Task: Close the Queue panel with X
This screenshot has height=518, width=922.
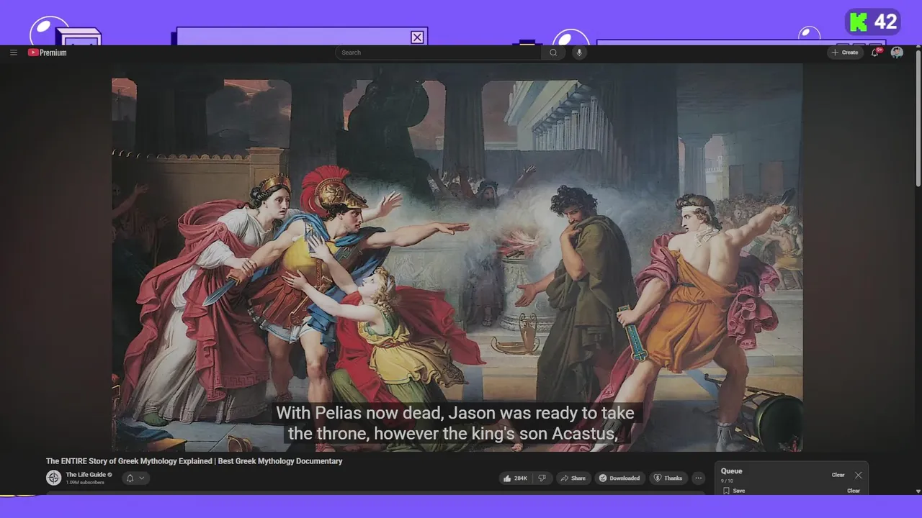Action: tap(858, 475)
